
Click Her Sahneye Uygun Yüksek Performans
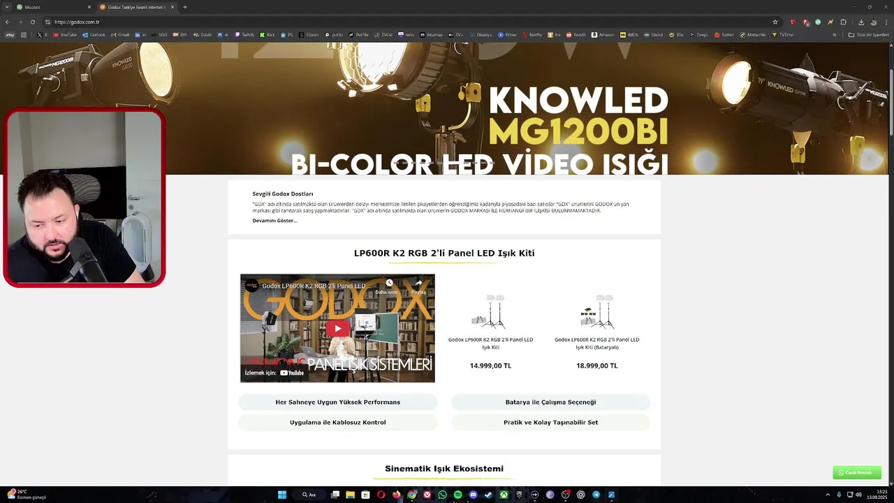click(x=338, y=402)
